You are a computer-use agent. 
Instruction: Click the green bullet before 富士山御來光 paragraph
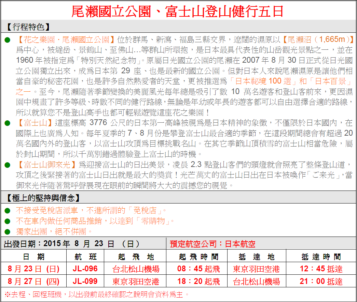[x=7, y=165]
